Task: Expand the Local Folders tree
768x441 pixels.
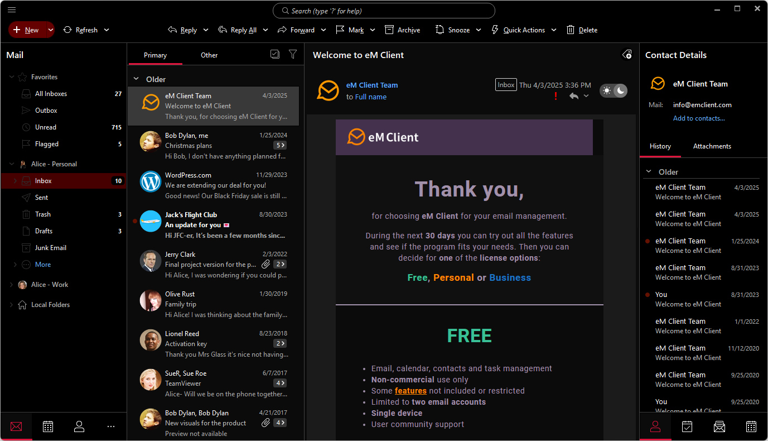Action: [12, 305]
